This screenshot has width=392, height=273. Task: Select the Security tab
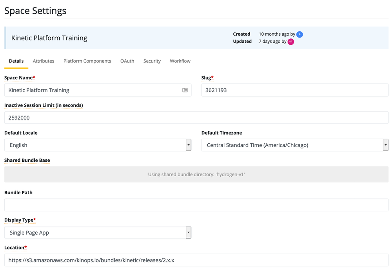[152, 61]
